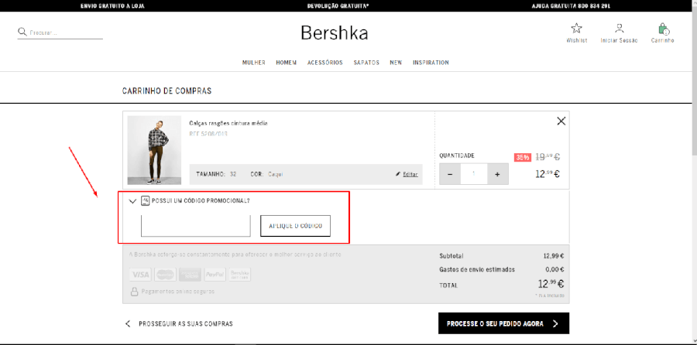Click the Iniciar Sessão person icon

(x=619, y=29)
